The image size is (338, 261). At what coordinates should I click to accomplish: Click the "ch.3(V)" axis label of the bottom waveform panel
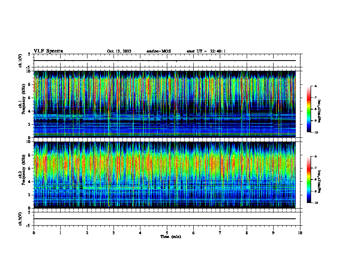tap(20, 219)
